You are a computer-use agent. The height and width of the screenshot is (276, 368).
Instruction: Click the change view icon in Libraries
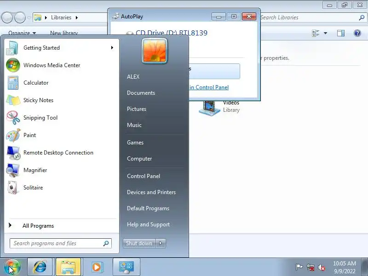click(316, 33)
